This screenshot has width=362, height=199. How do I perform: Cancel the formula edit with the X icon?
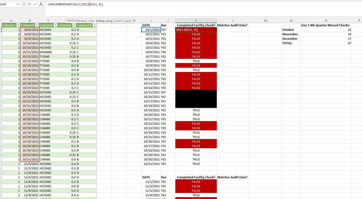(x=29, y=4)
